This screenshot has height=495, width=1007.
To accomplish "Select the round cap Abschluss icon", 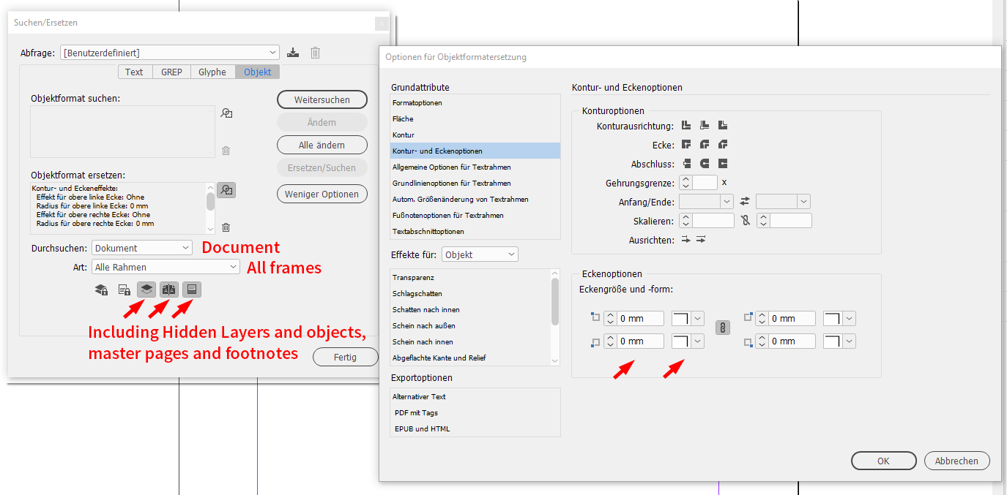I will coord(704,163).
